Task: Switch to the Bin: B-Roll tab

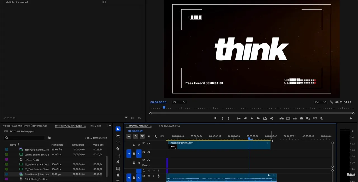Action: click(x=96, y=126)
